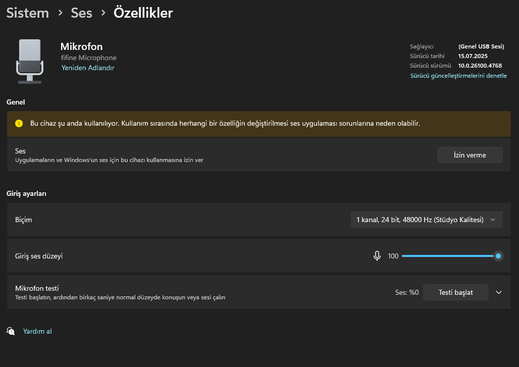Viewport: 519px width, 367px height.
Task: Click the large microphone device icon
Action: (x=30, y=62)
